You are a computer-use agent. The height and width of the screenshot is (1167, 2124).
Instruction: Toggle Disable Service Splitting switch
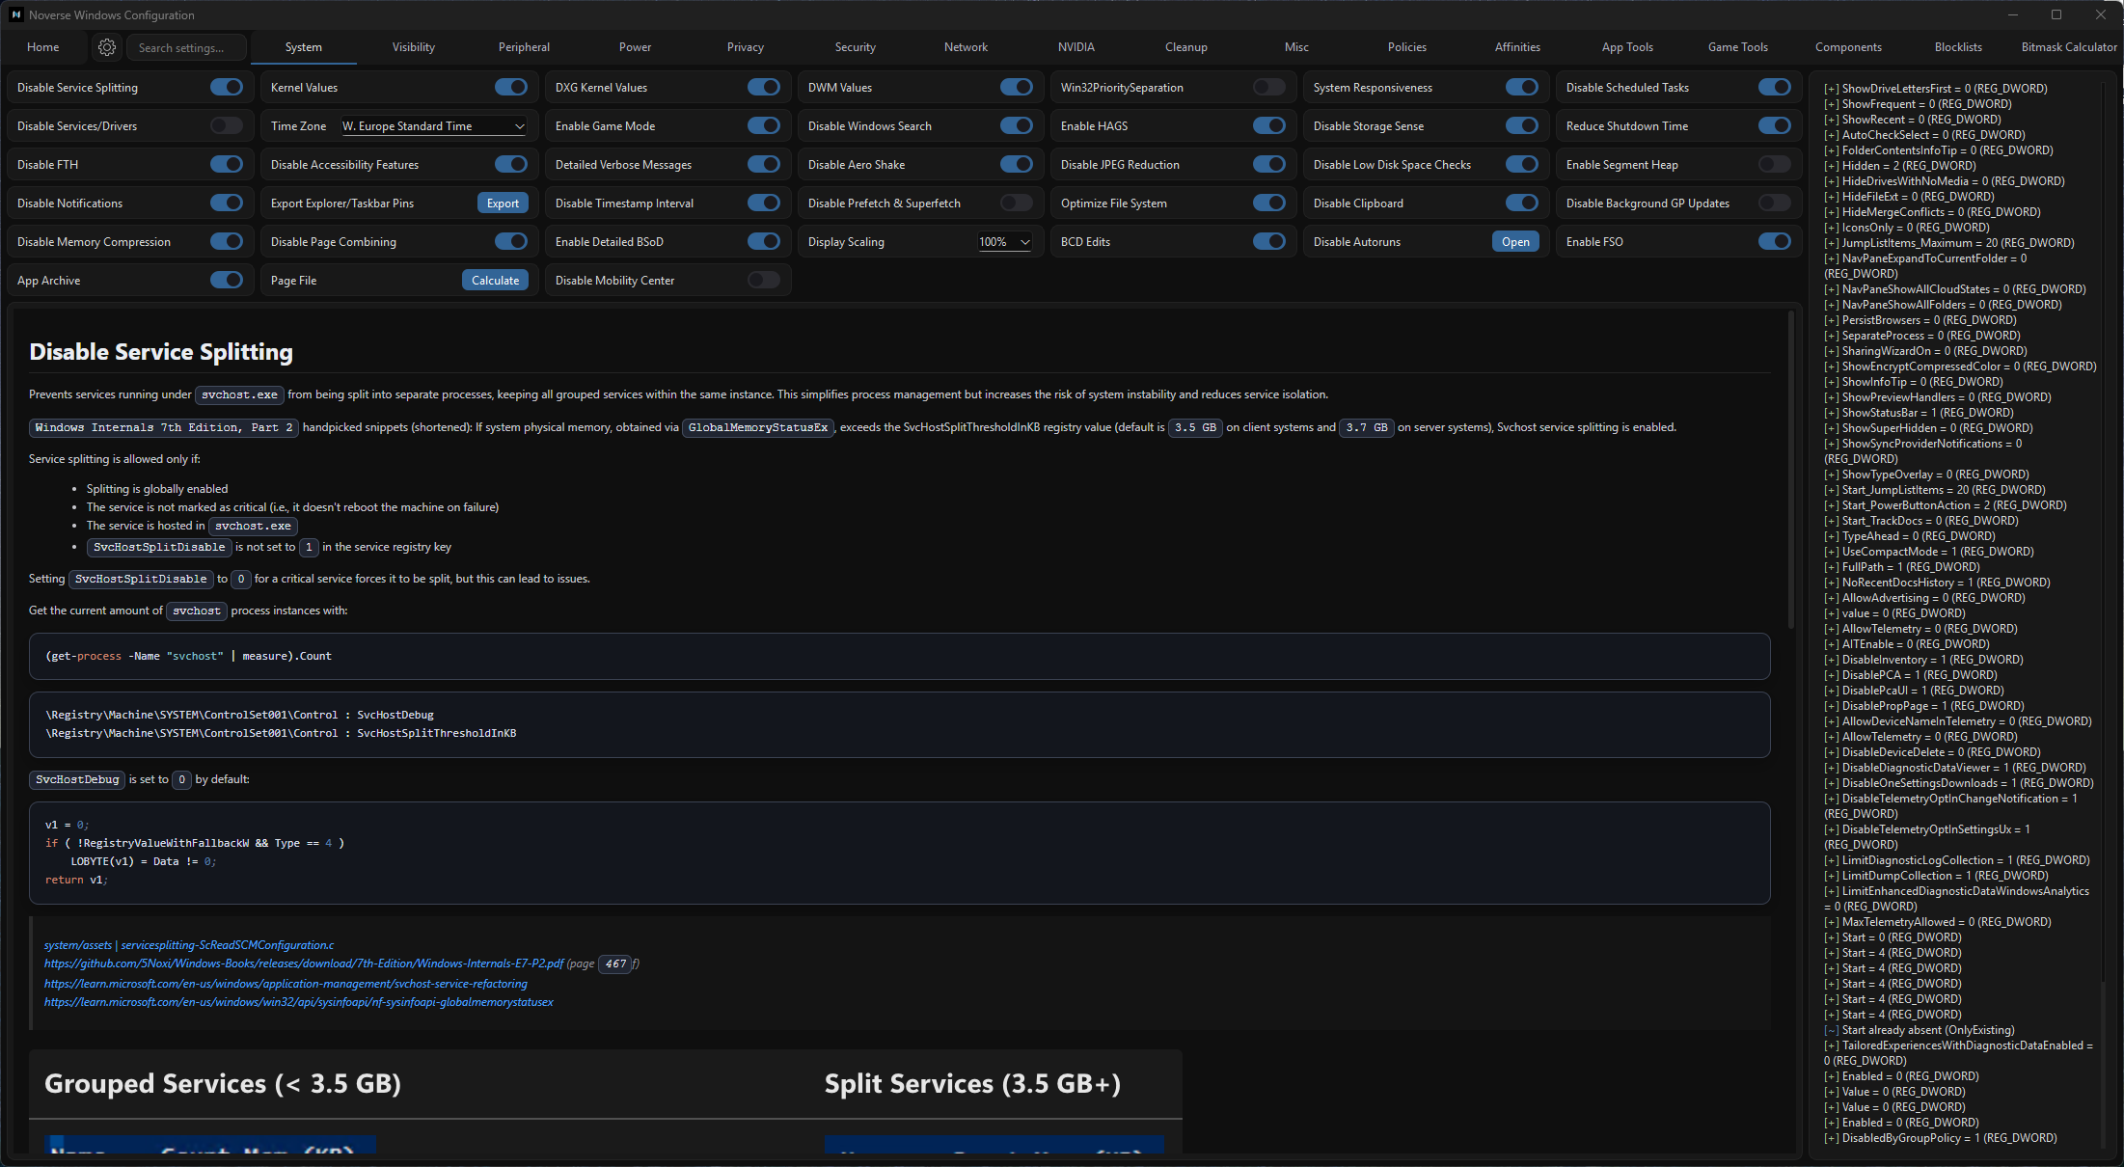(x=227, y=88)
